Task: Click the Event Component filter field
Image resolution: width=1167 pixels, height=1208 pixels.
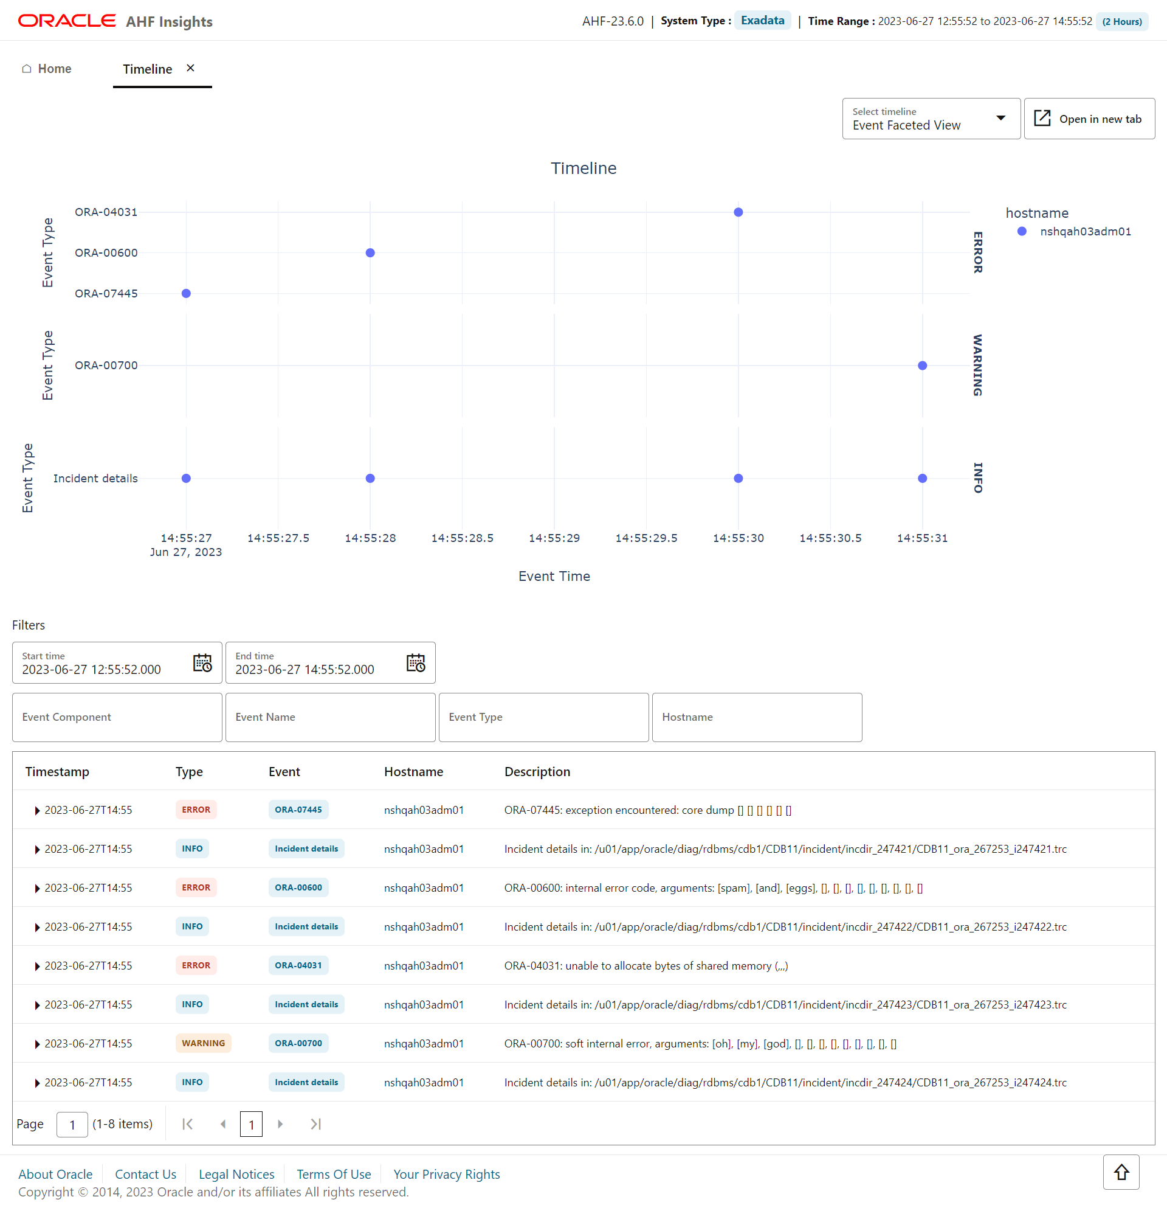Action: (x=117, y=717)
